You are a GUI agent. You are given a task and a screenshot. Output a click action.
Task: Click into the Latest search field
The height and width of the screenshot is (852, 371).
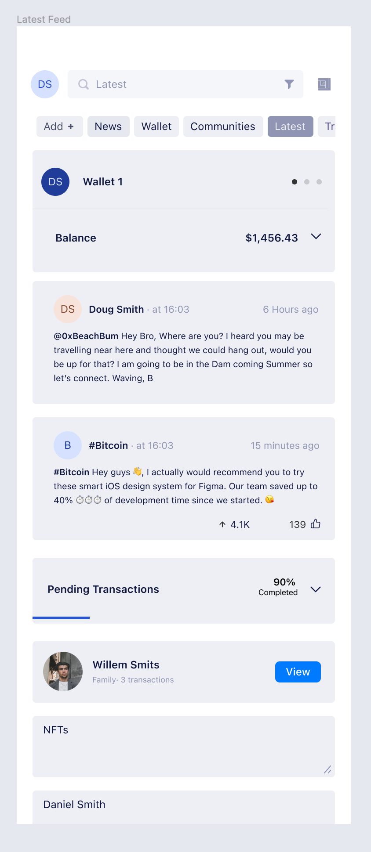click(x=185, y=84)
